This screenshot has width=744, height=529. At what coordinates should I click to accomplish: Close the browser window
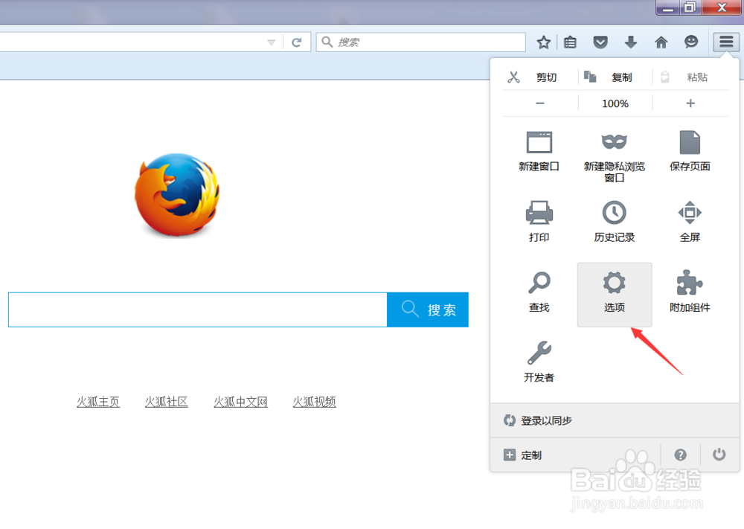point(722,7)
